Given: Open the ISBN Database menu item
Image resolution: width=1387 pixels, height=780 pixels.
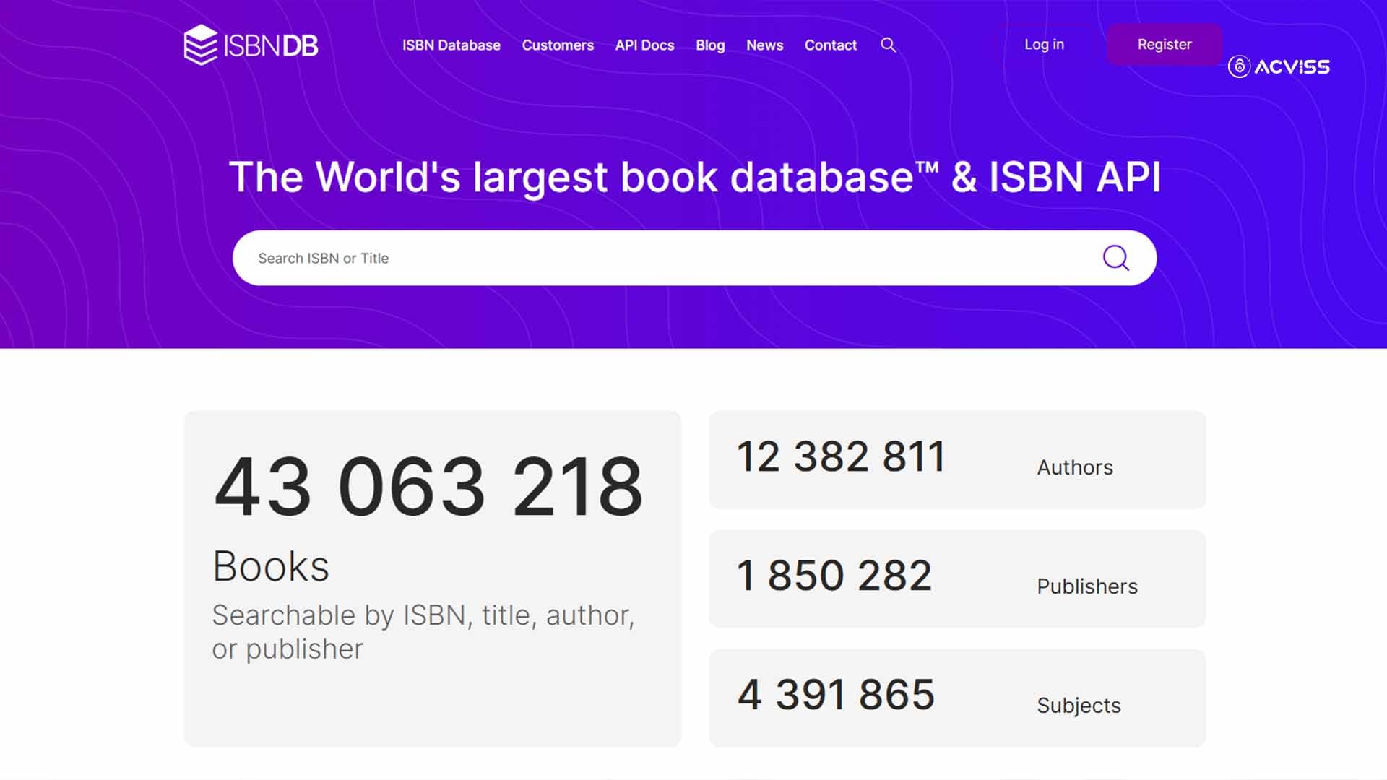Looking at the screenshot, I should pos(451,45).
